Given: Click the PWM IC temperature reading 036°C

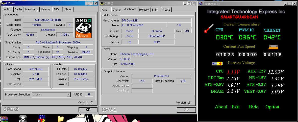Looking at the screenshot, I should tap(247, 37).
